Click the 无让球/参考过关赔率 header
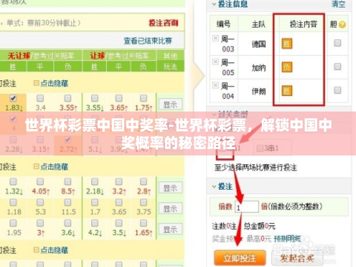The width and height of the screenshot is (356, 267). (41, 56)
